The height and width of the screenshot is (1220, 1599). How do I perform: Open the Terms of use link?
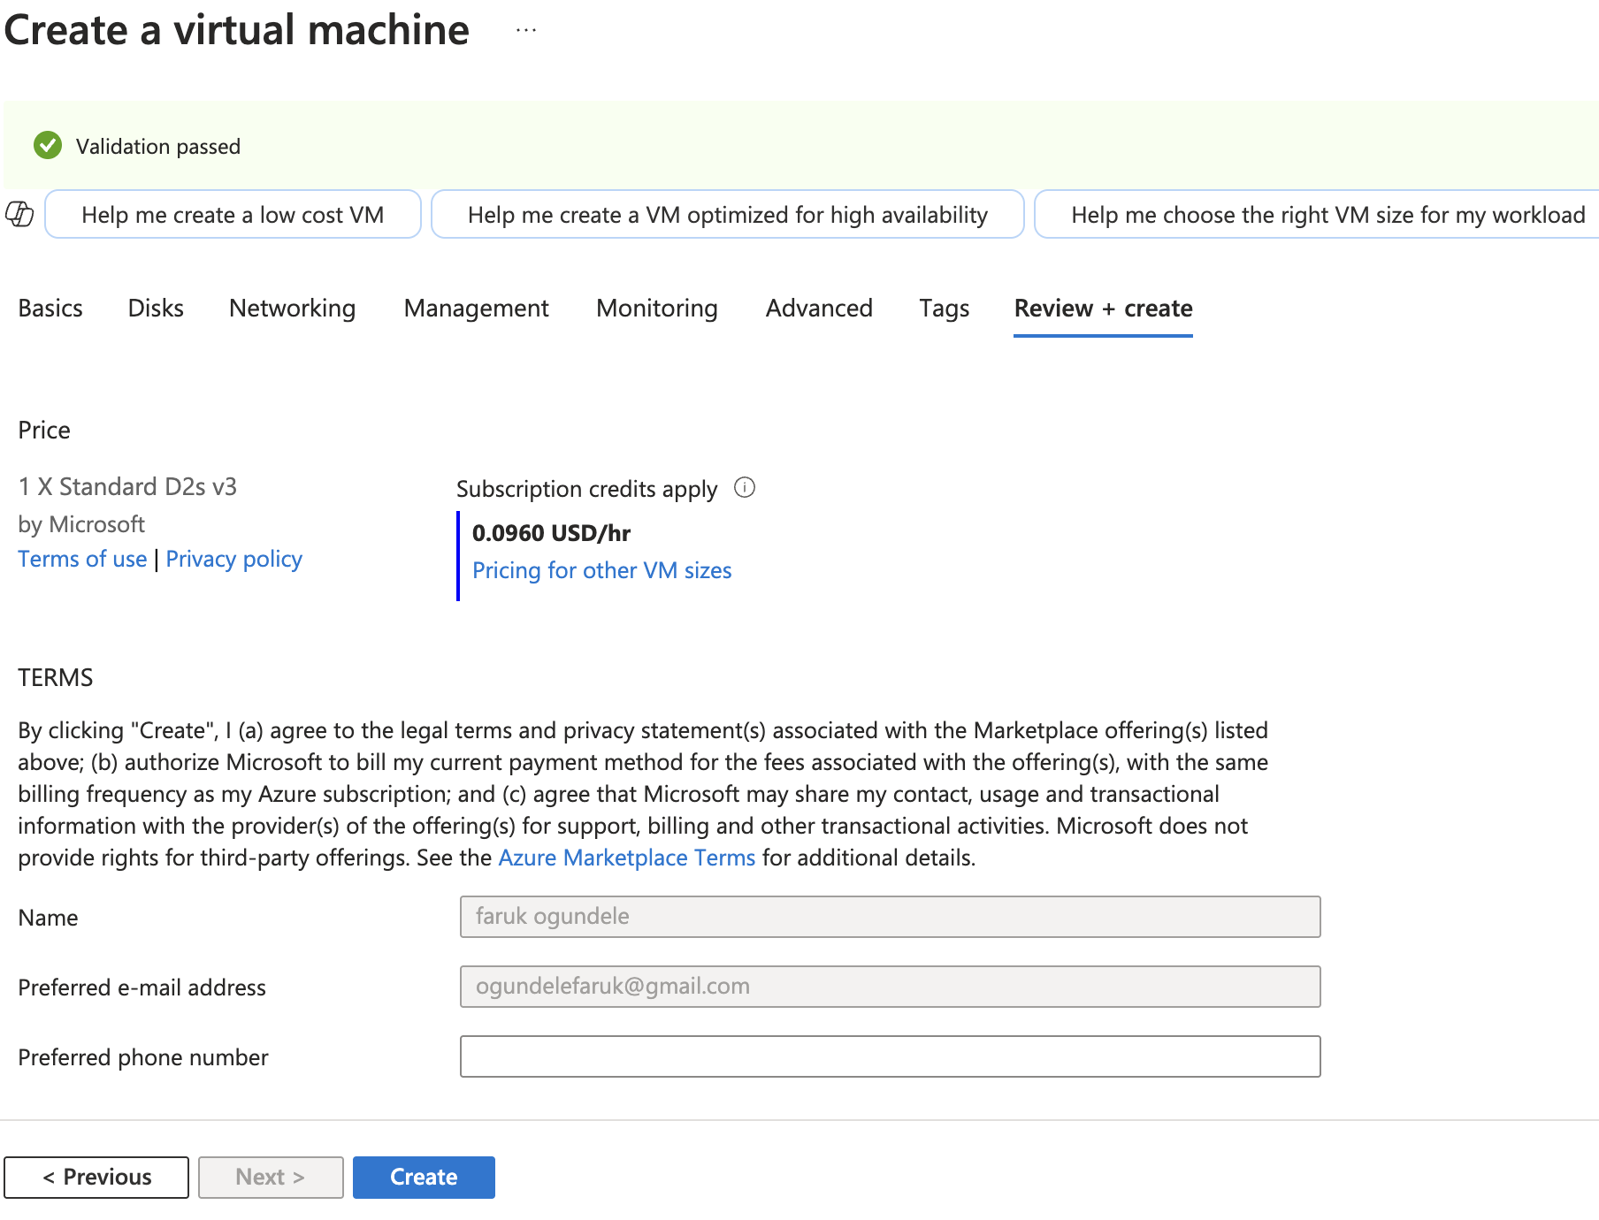82,560
